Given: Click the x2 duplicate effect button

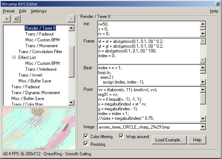Looking at the screenshot, I should tap(17, 19).
